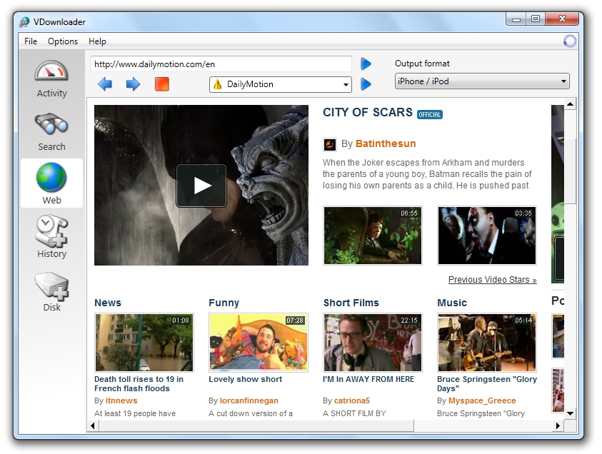This screenshot has width=602, height=454.
Task: Click the horizontal scrollbar right arrow
Action: [558, 425]
